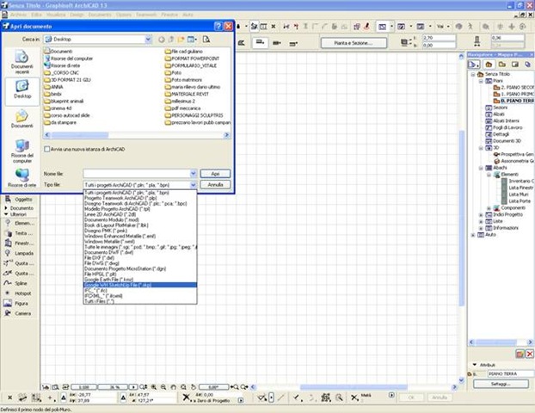Click the go back icon in dialog
The height and width of the screenshot is (413, 535).
[x=162, y=40]
